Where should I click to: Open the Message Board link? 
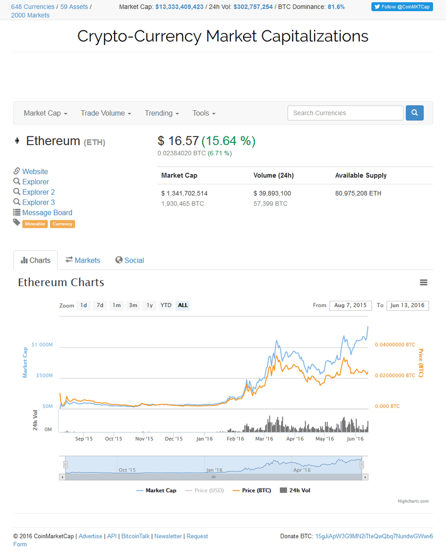[x=47, y=212]
